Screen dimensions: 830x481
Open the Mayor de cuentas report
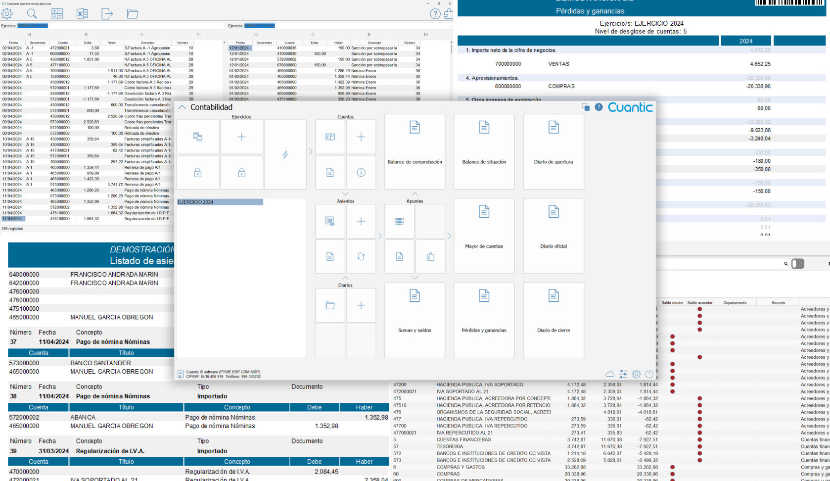pyautogui.click(x=484, y=236)
